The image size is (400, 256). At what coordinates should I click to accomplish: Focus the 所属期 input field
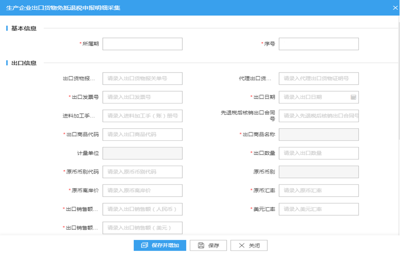143,44
